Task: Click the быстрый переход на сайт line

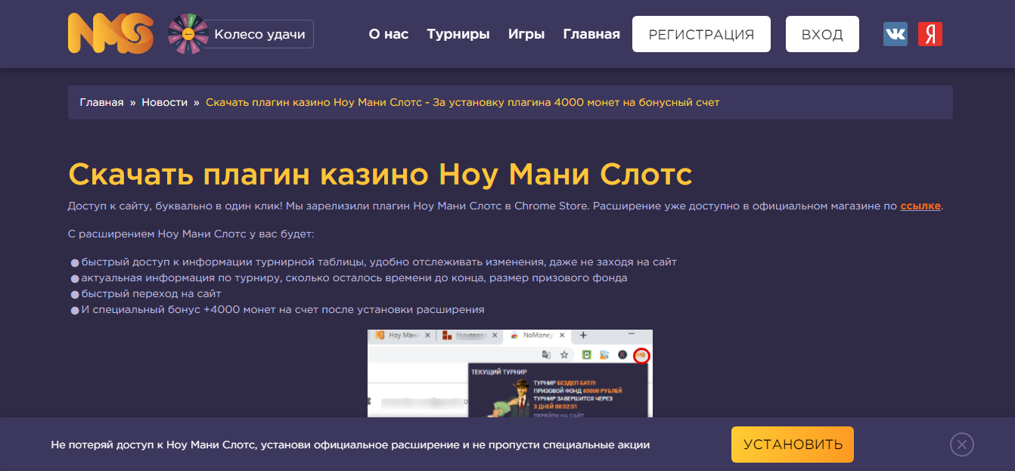Action: (151, 294)
